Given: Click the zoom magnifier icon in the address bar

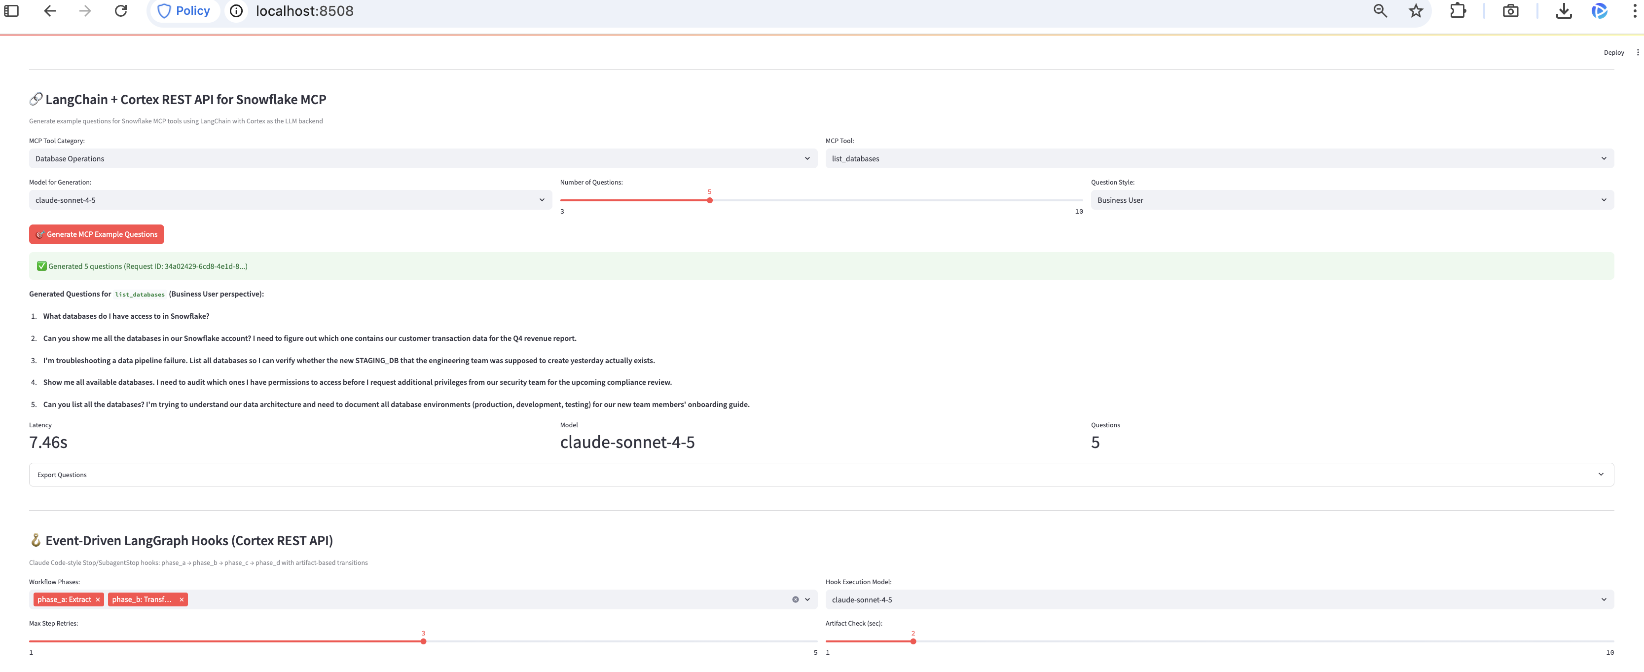Looking at the screenshot, I should 1380,11.
